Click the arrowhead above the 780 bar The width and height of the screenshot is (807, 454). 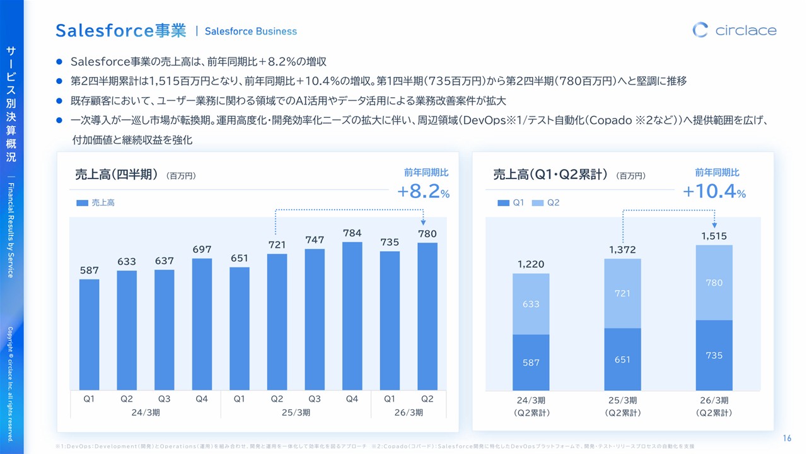click(423, 221)
